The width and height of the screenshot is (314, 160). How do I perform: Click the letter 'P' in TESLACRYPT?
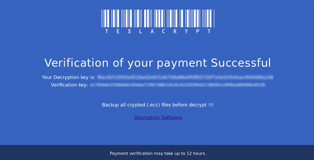coord(198,31)
